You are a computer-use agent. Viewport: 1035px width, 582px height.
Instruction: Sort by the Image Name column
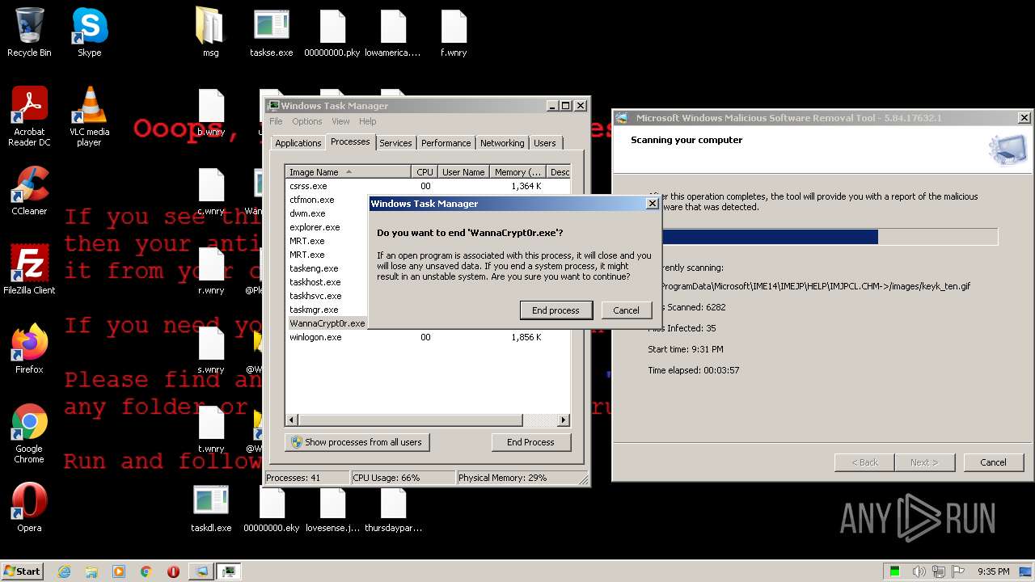click(x=348, y=172)
